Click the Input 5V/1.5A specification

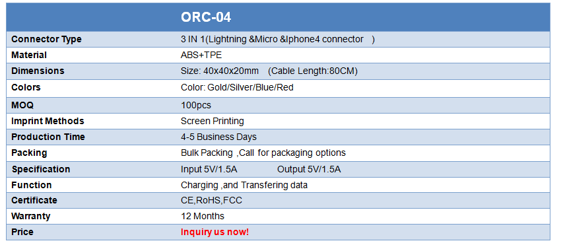click(x=209, y=169)
